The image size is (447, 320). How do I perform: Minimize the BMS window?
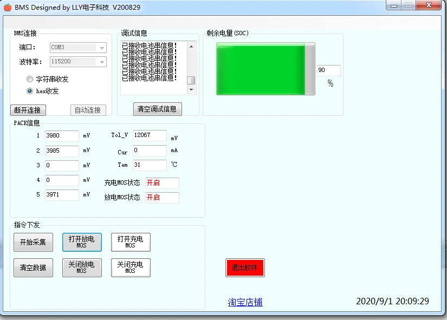point(394,5)
